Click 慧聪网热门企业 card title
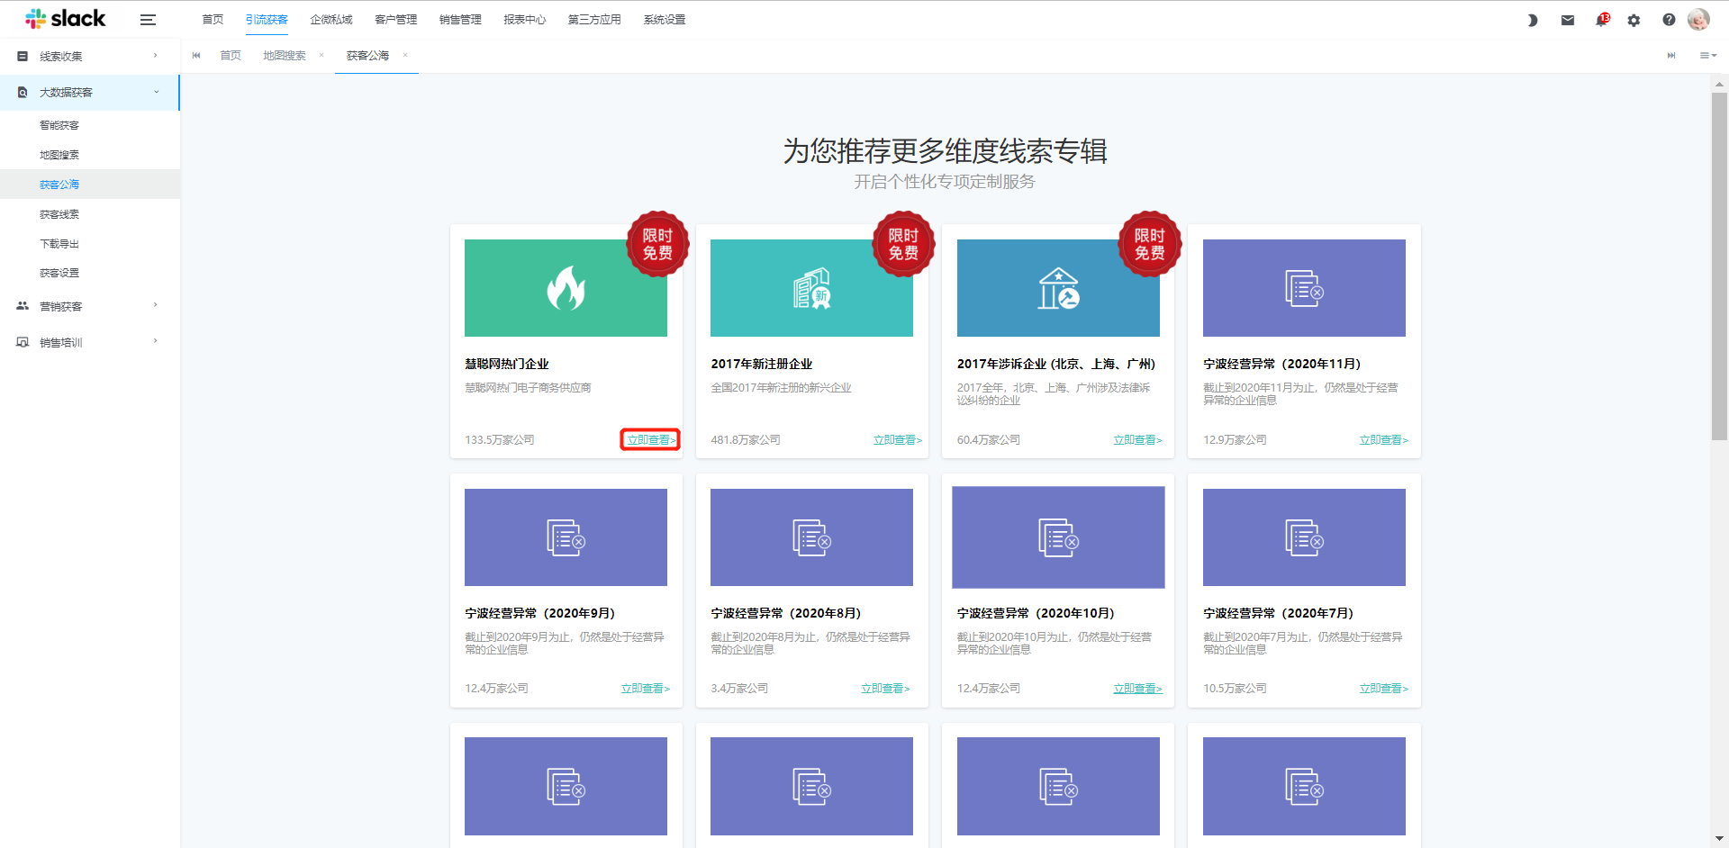This screenshot has height=848, width=1729. [507, 364]
